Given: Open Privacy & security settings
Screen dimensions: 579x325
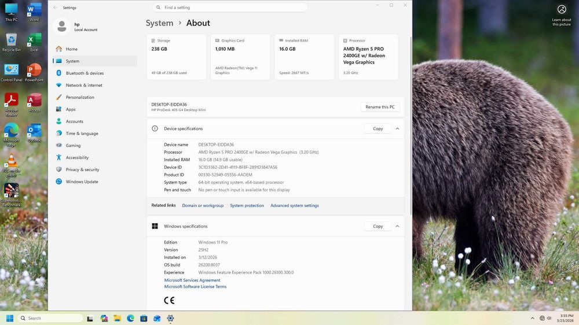Looking at the screenshot, I should point(95,169).
